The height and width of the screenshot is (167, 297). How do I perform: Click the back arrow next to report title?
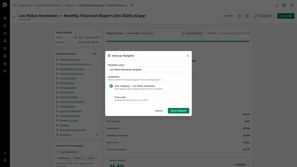[15, 17]
